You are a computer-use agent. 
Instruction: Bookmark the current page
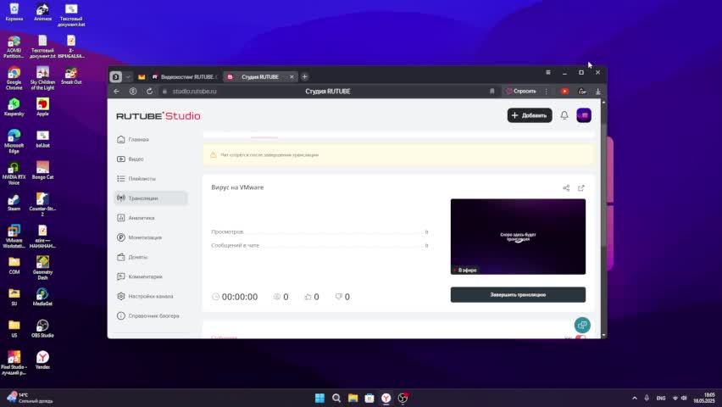tap(492, 92)
